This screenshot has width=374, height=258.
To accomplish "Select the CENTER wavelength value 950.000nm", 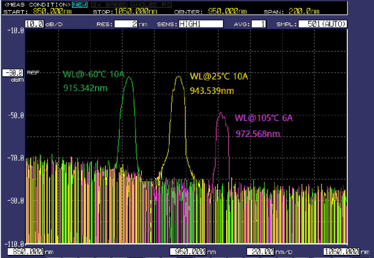I will [x=227, y=11].
